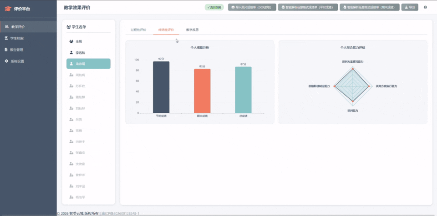Screen dimensions: 437x216
Task: Switch to the 过程性评价 tab
Action: [138, 30]
